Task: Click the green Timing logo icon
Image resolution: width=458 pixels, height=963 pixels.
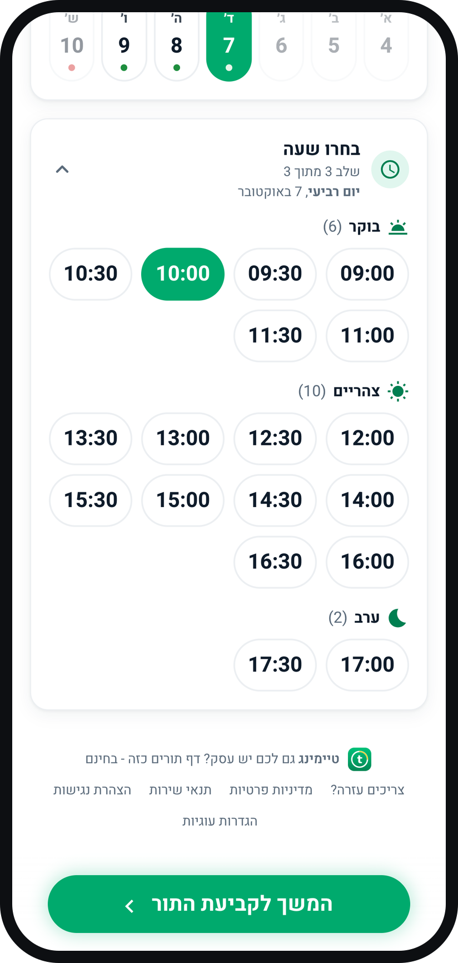Action: click(x=360, y=760)
